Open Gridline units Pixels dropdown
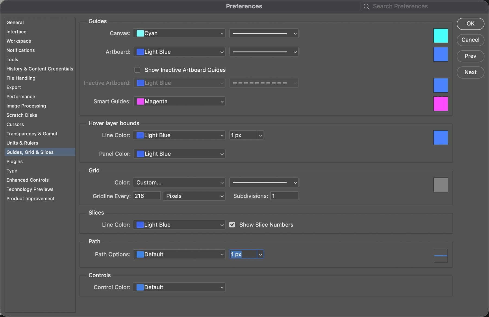489x317 pixels. (x=194, y=196)
